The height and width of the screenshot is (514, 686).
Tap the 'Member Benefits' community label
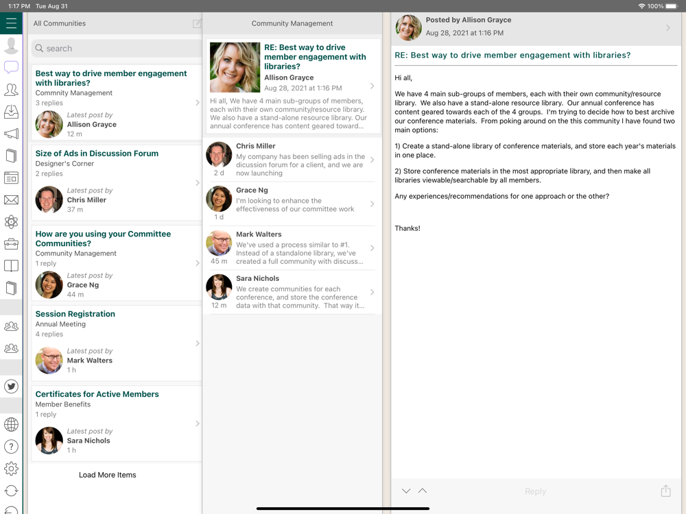(63, 404)
